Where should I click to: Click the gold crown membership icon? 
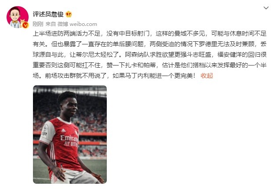point(69,14)
